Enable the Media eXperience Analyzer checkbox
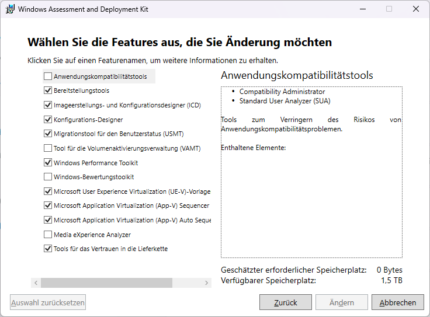This screenshot has height=317, width=430. click(x=47, y=235)
